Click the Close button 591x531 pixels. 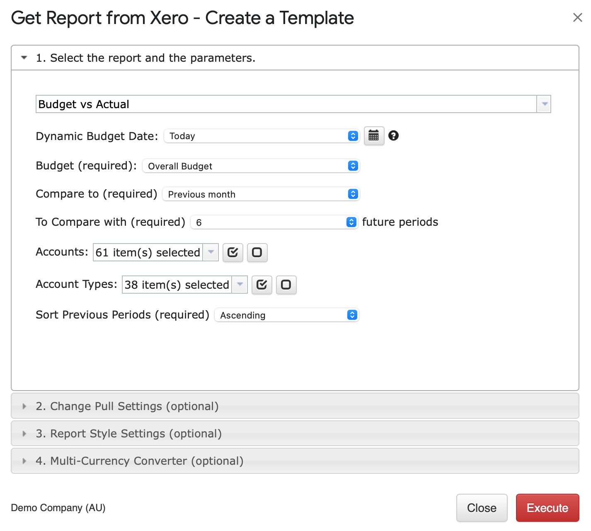coord(482,508)
